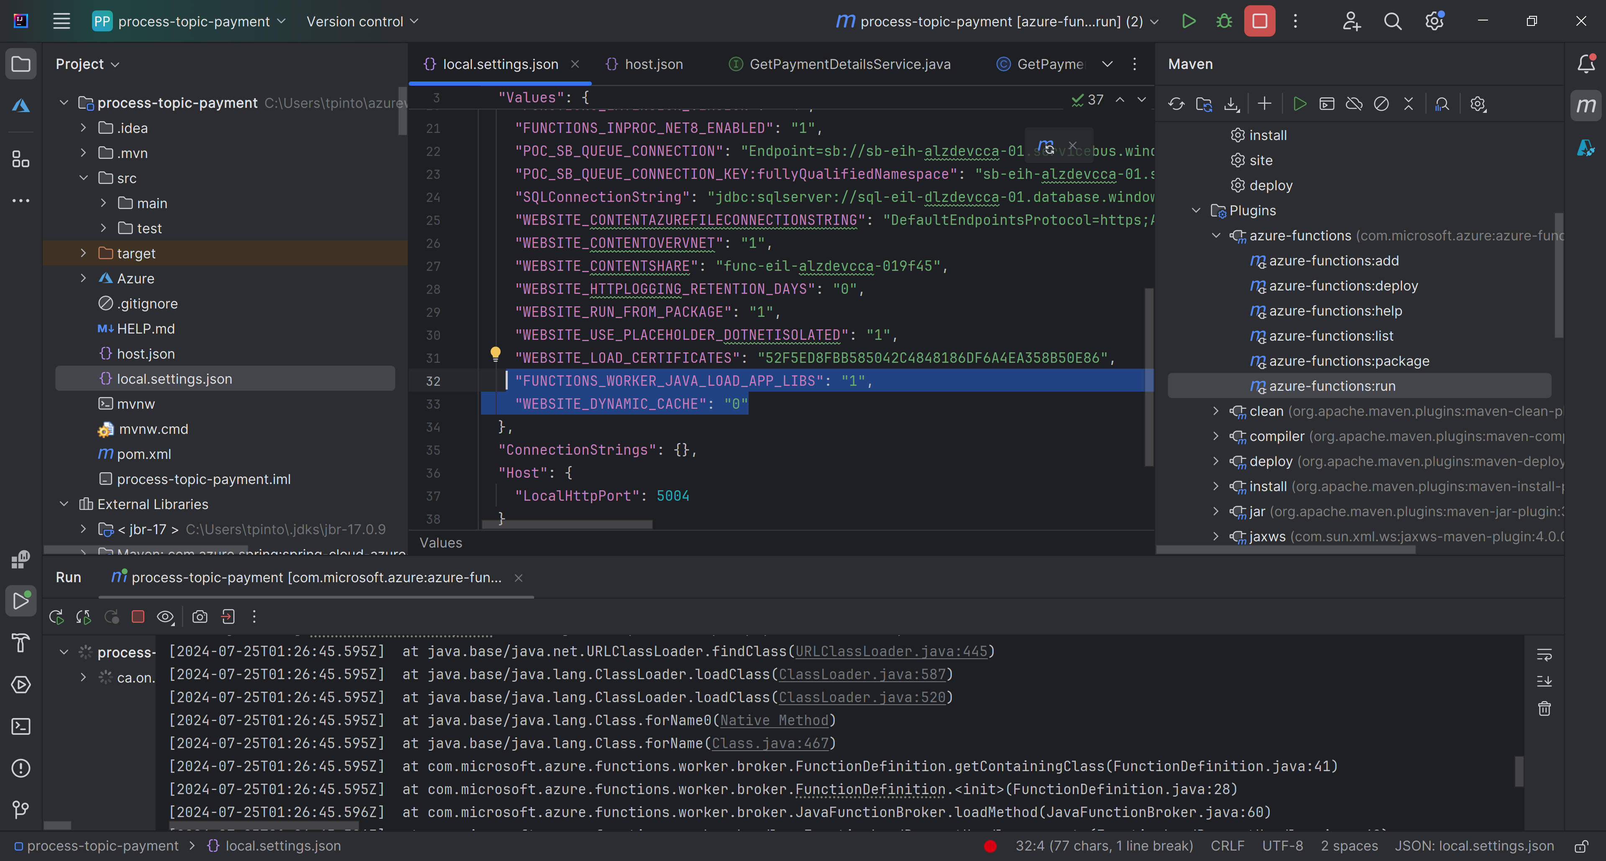Viewport: 1606px width, 861px height.
Task: Reload all Maven projects
Action: point(1176,104)
